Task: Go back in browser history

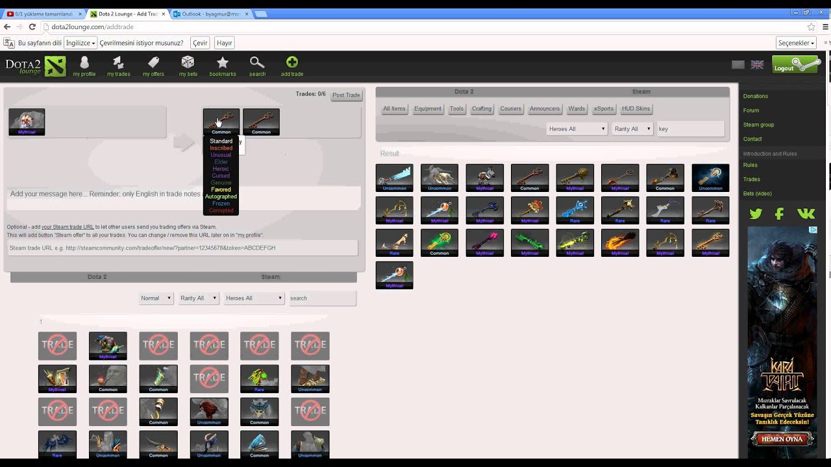Action: point(7,27)
